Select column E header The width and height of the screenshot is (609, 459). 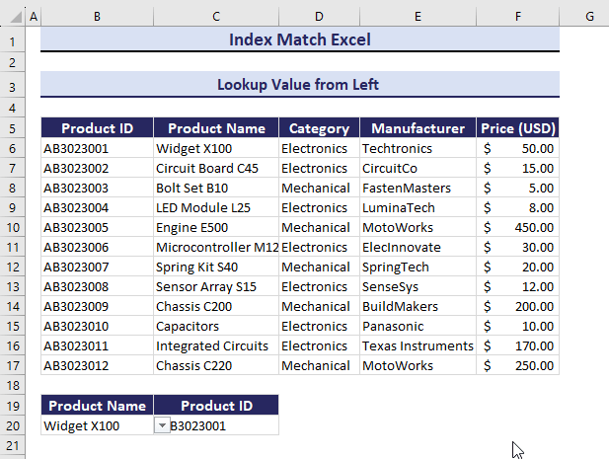point(418,17)
